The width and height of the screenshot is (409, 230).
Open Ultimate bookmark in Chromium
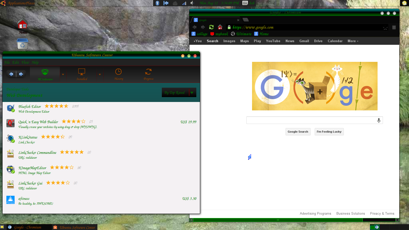coord(241,34)
